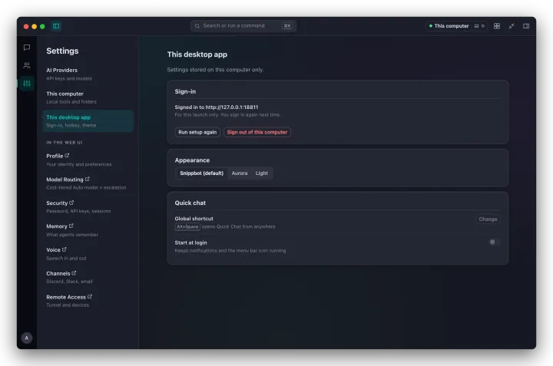Click the Alt+Space shortcut badge
This screenshot has width=553, height=366.
[x=187, y=227]
